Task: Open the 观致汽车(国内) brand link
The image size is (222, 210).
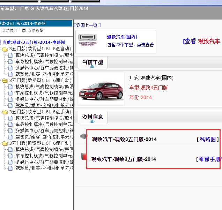Action: tap(122, 37)
